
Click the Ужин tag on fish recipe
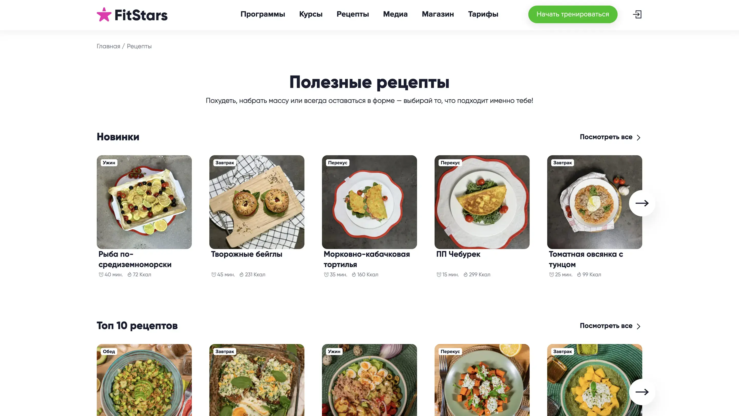tap(109, 163)
